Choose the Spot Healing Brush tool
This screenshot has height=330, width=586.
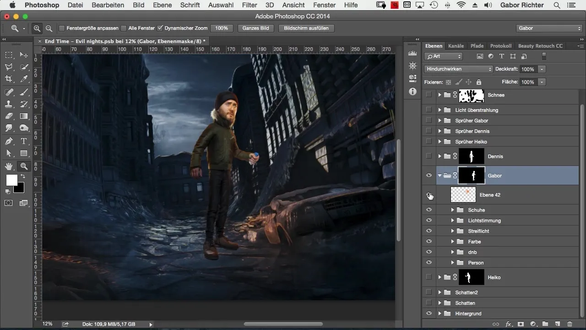pyautogui.click(x=9, y=92)
